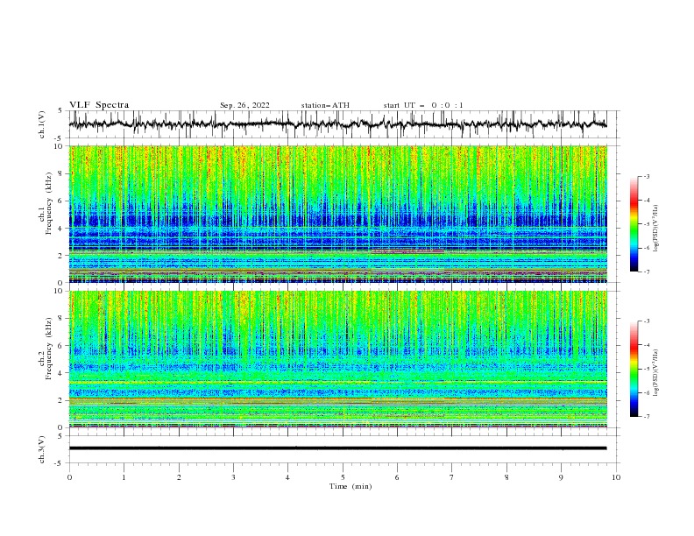Click the "ch.1(V)" waveform axis label
The image size is (694, 536).
pos(42,124)
